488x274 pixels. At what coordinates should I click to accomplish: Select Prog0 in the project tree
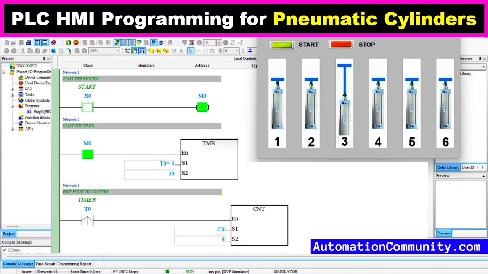[42, 112]
